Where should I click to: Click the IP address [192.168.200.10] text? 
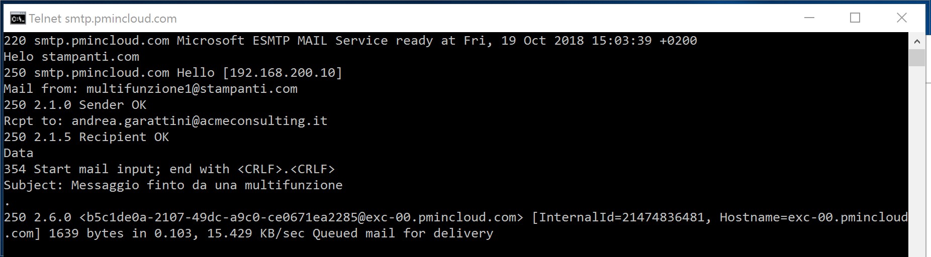tap(283, 73)
